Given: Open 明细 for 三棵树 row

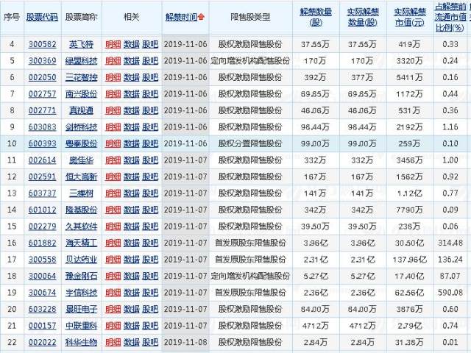Looking at the screenshot, I should click(x=113, y=193).
